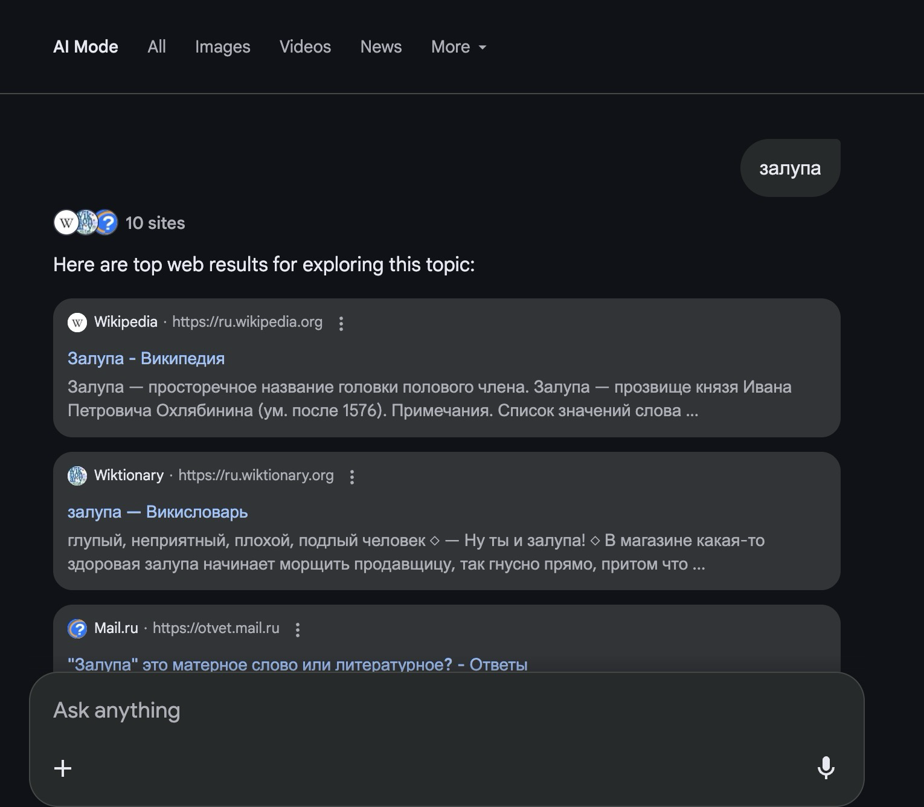The image size is (924, 807).
Task: Open three-dot options for Wiktionary result
Action: pyautogui.click(x=352, y=477)
